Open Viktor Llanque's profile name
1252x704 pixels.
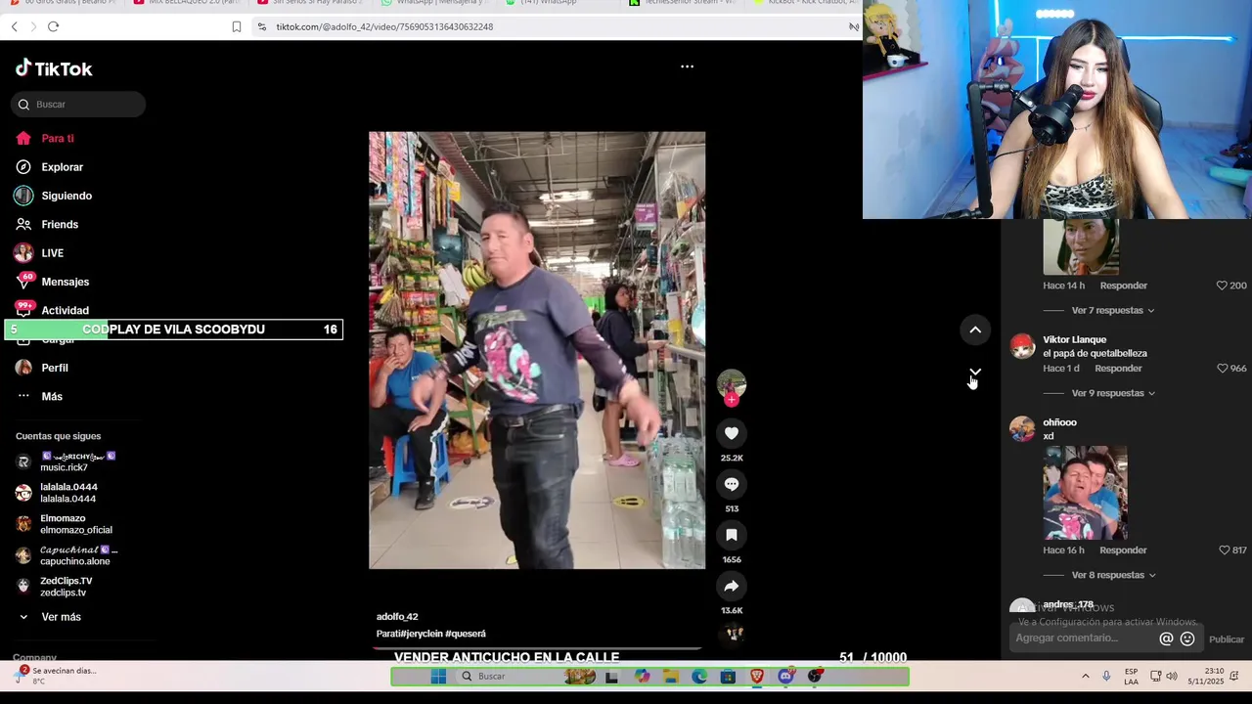point(1074,339)
